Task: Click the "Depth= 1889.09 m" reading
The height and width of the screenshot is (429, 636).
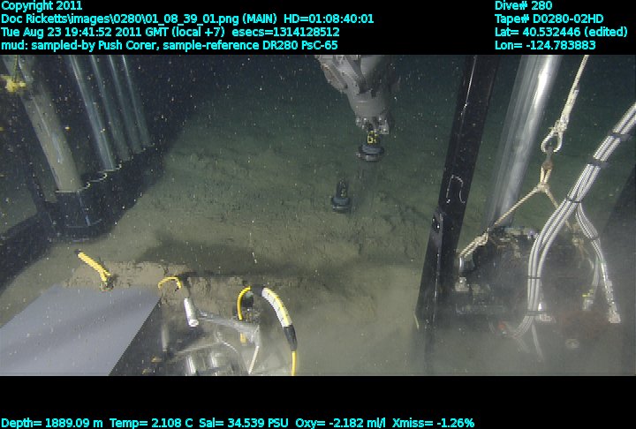Action: point(51,423)
